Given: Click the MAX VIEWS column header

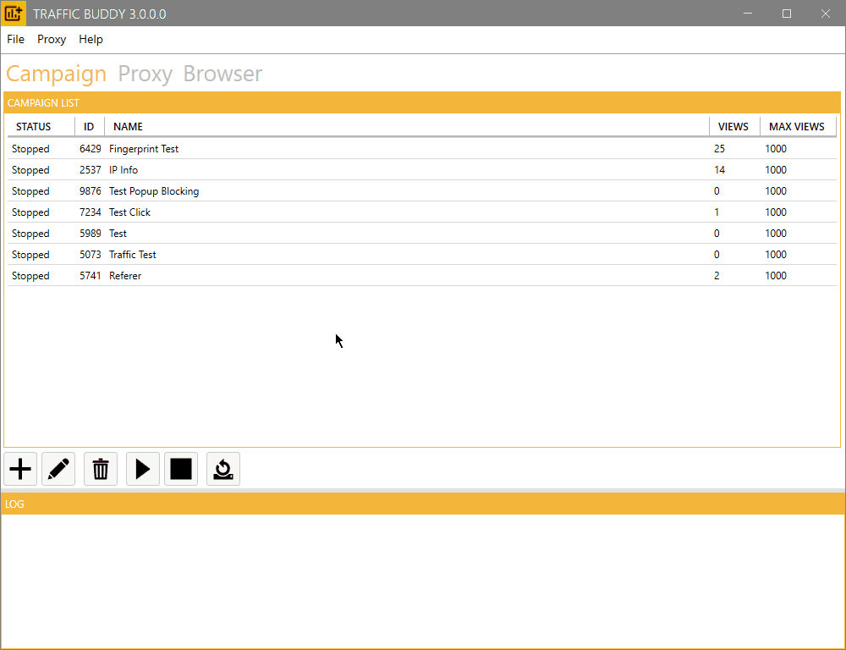Looking at the screenshot, I should [x=796, y=127].
